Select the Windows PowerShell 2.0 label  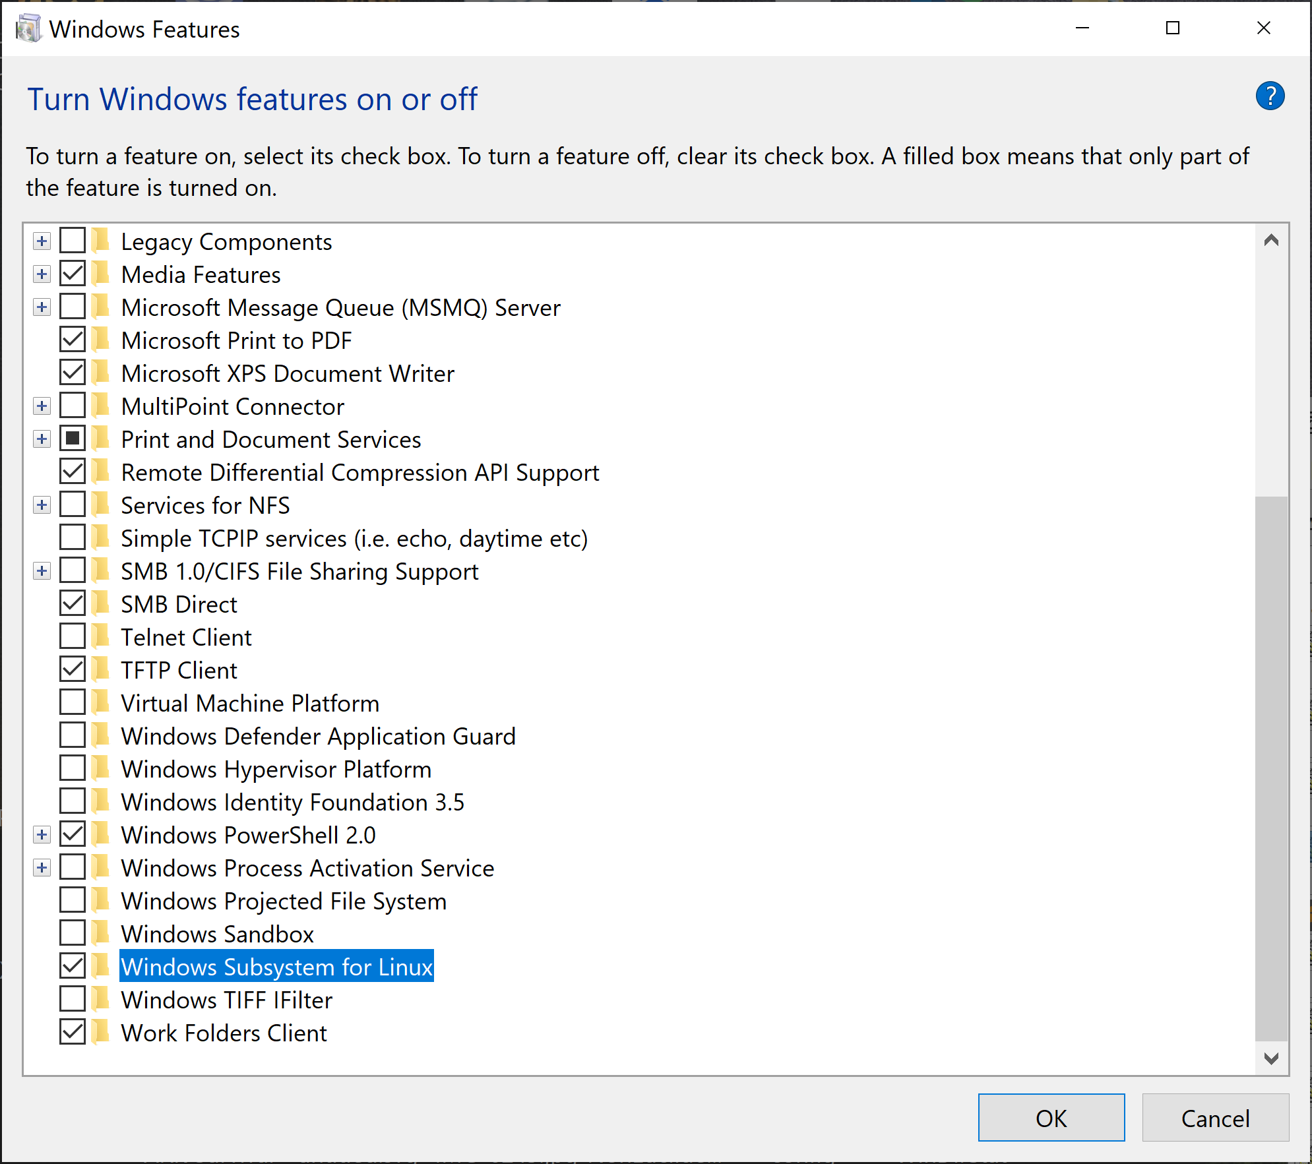(249, 835)
